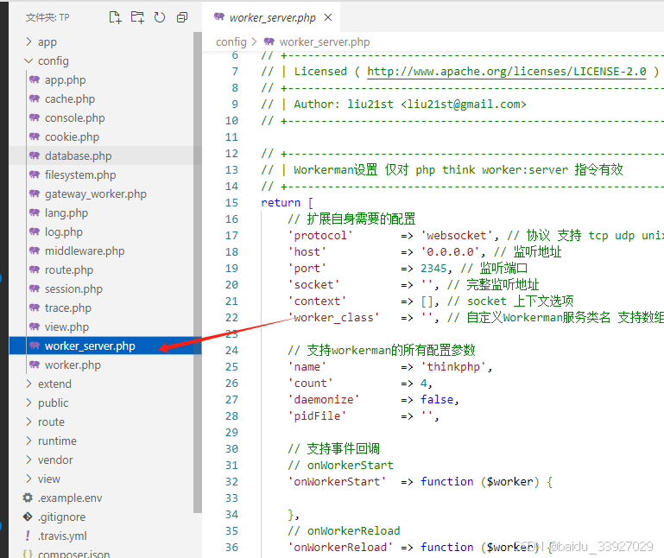
Task: Click the 'thinkphp' name value
Action: 453,366
